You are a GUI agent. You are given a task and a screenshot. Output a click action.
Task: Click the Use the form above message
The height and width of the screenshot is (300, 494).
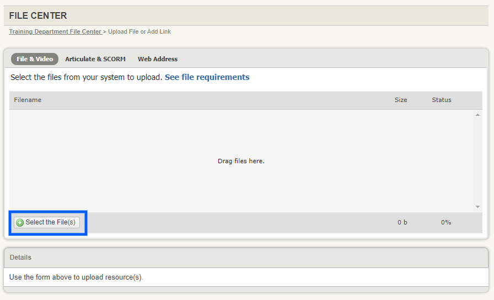76,277
